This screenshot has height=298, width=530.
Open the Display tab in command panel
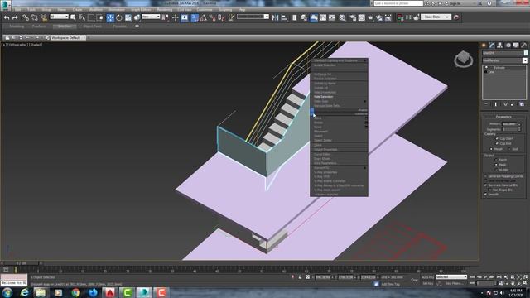[516, 46]
